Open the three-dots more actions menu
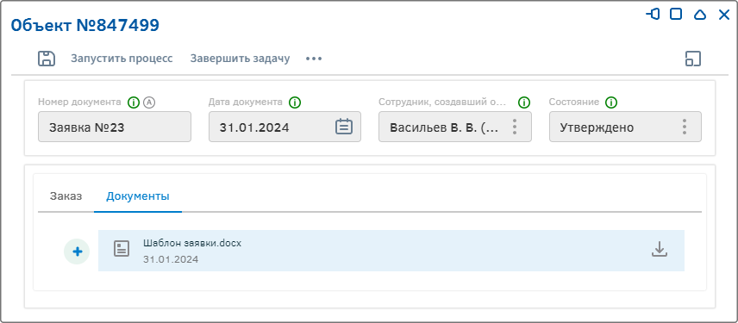 coord(314,59)
